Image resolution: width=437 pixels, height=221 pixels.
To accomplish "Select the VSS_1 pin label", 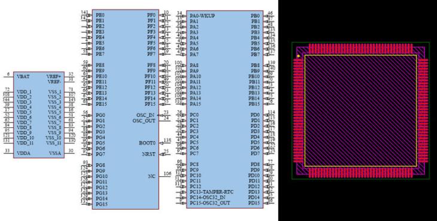I will point(54,92).
